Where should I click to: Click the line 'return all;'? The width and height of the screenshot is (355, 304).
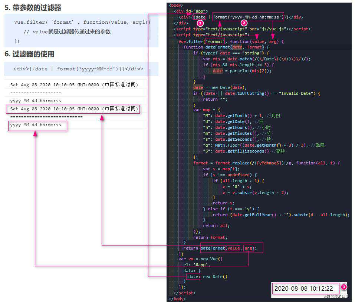pos(216,226)
